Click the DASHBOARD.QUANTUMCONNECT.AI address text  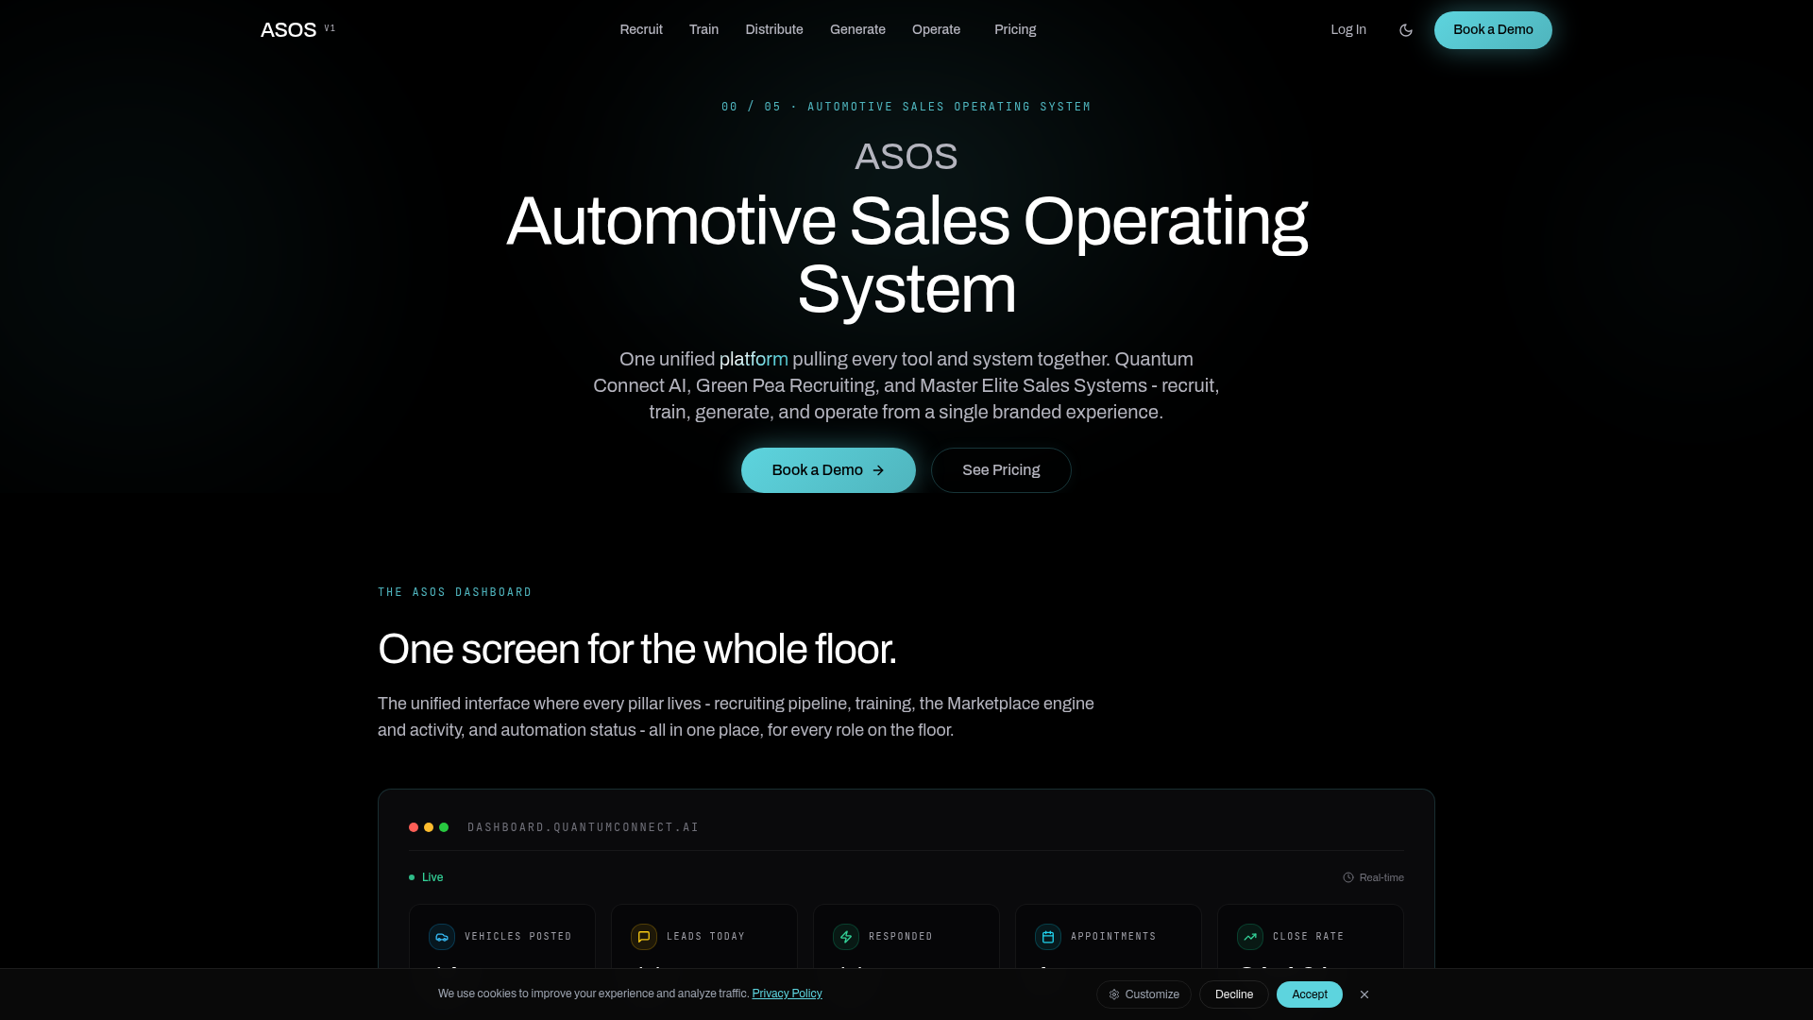(584, 827)
